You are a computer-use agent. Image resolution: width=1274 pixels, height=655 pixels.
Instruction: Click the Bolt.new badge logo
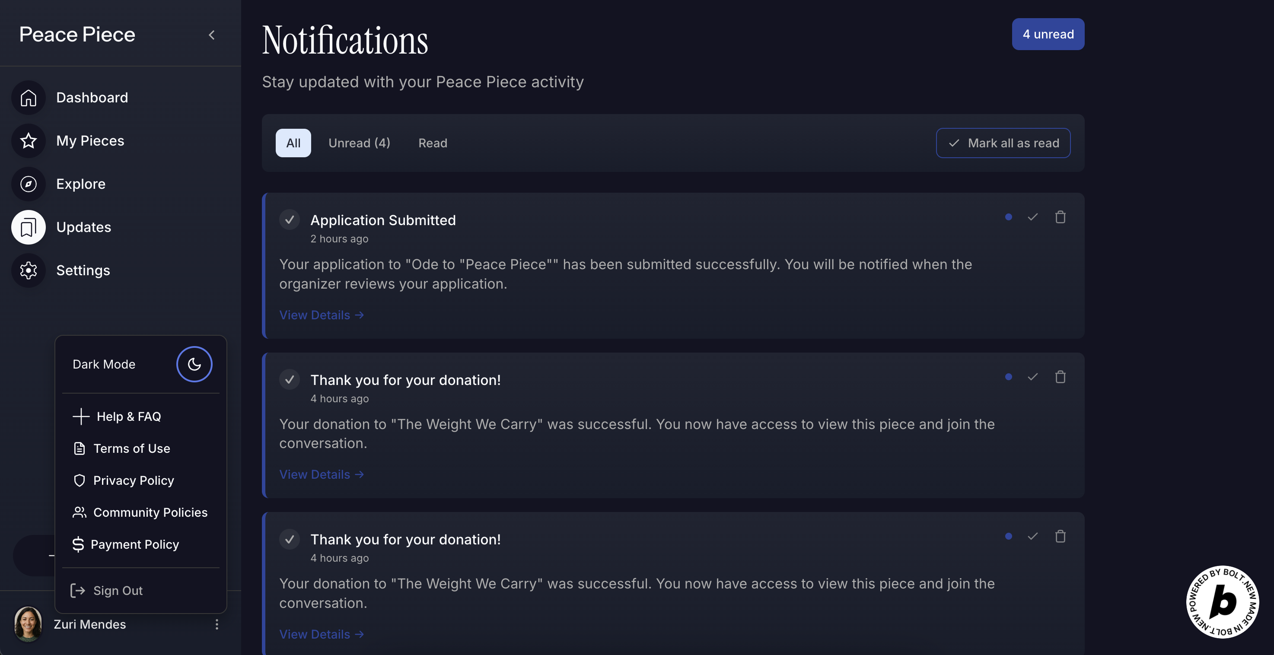coord(1223,601)
